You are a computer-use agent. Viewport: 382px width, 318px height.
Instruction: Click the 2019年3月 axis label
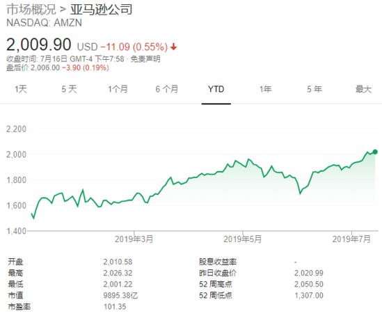[134, 239]
